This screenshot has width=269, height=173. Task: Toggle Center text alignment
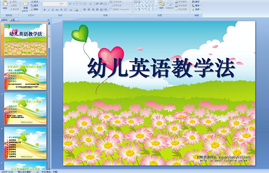[x=89, y=10]
